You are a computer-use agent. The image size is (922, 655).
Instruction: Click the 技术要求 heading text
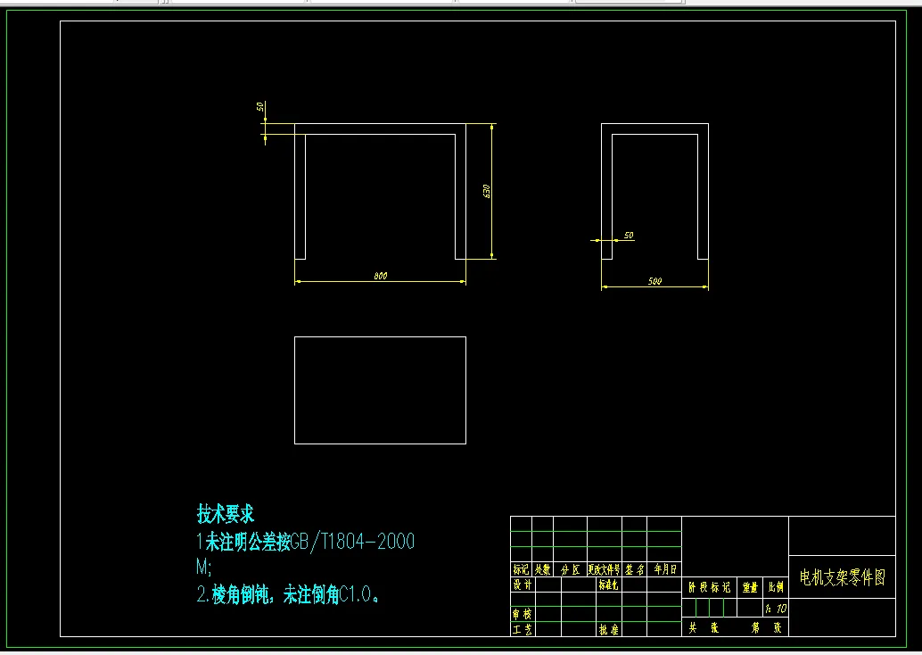pos(226,514)
